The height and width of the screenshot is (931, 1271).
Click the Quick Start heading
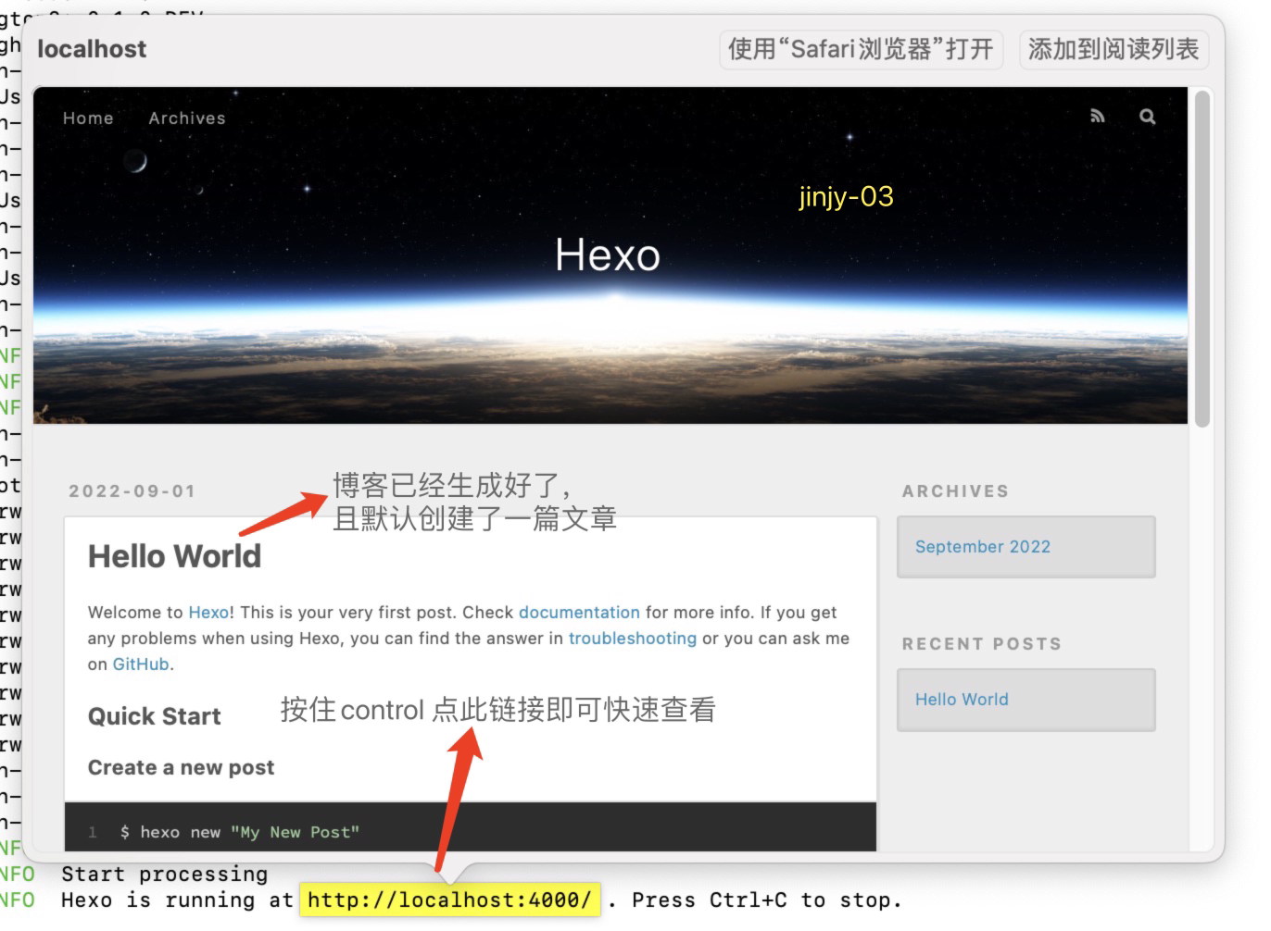(154, 716)
